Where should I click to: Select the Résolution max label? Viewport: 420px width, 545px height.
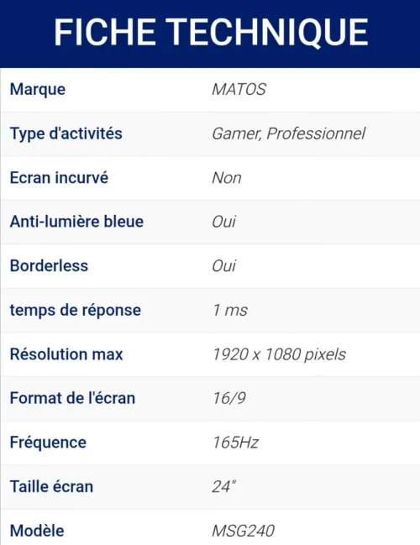click(x=66, y=354)
